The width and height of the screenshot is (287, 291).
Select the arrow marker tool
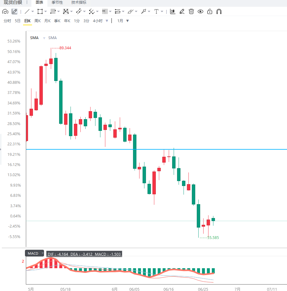coord(143,11)
